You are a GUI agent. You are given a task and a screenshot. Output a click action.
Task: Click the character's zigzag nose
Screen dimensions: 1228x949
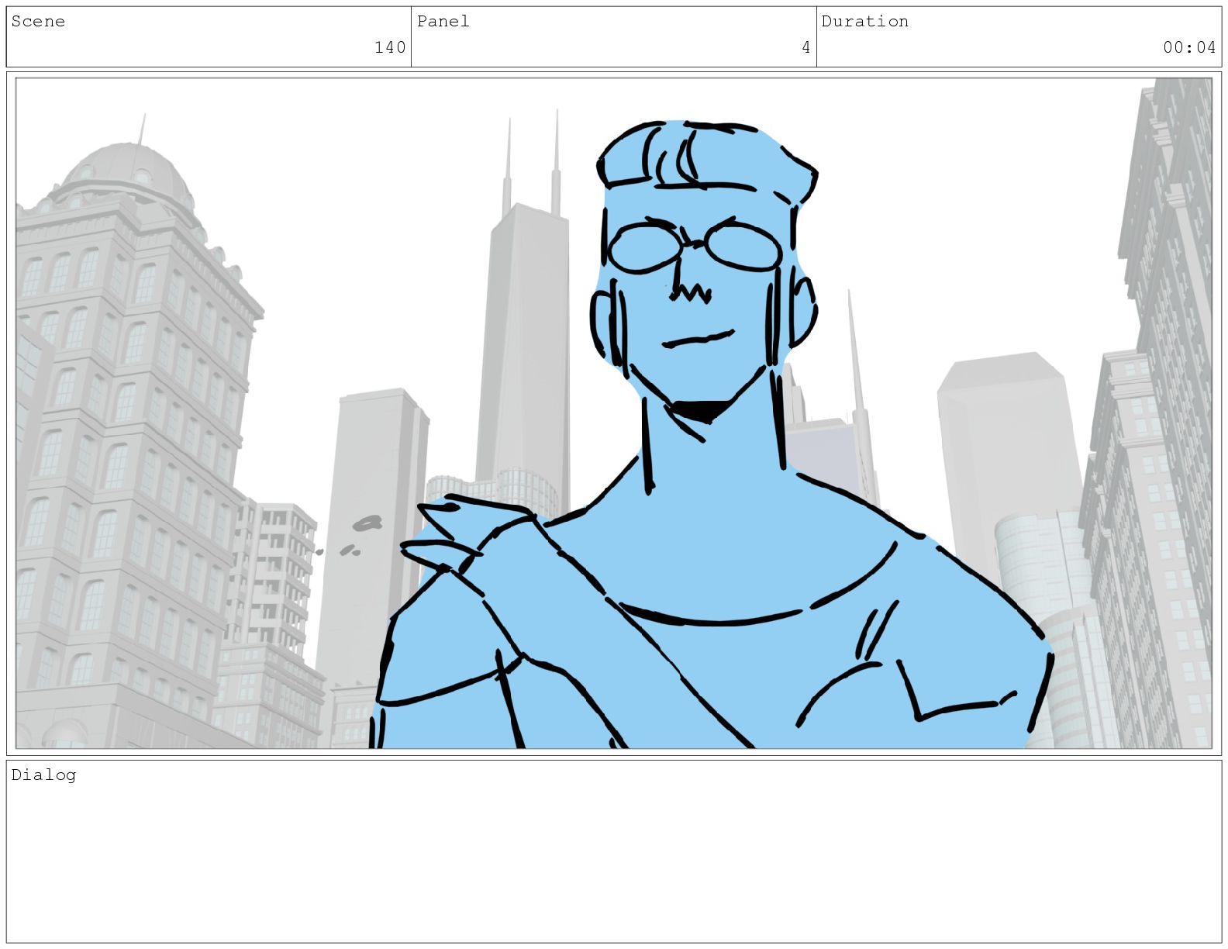[691, 292]
